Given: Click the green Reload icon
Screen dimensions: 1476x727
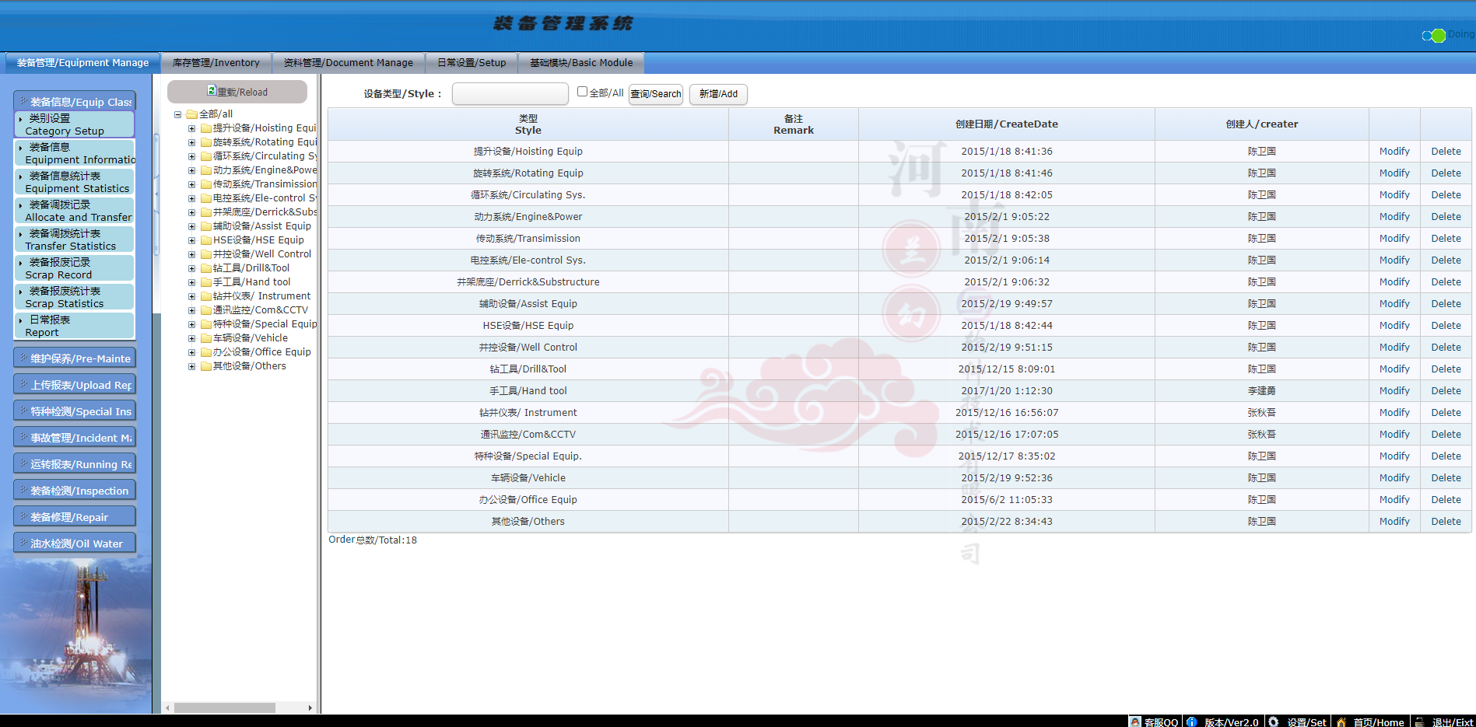Looking at the screenshot, I should tap(212, 91).
